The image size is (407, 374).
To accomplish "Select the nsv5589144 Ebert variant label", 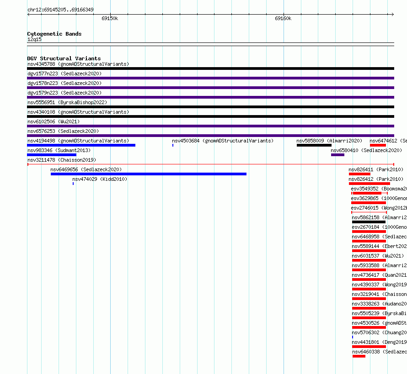I will tap(380, 246).
